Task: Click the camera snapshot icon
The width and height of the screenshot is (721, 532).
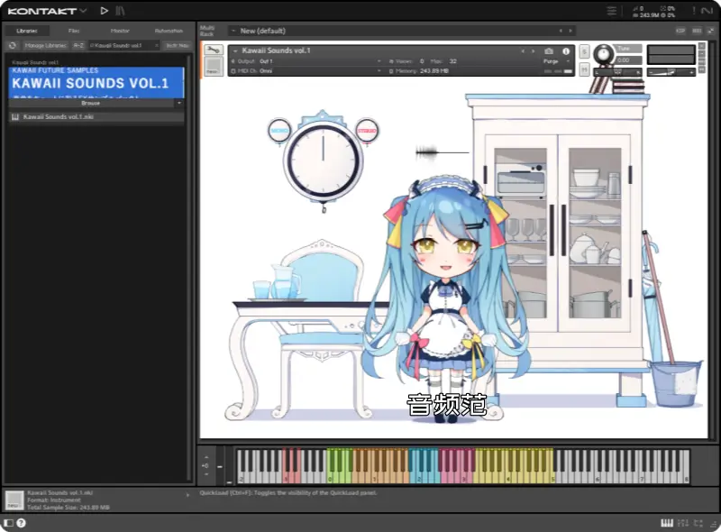Action: coord(549,51)
